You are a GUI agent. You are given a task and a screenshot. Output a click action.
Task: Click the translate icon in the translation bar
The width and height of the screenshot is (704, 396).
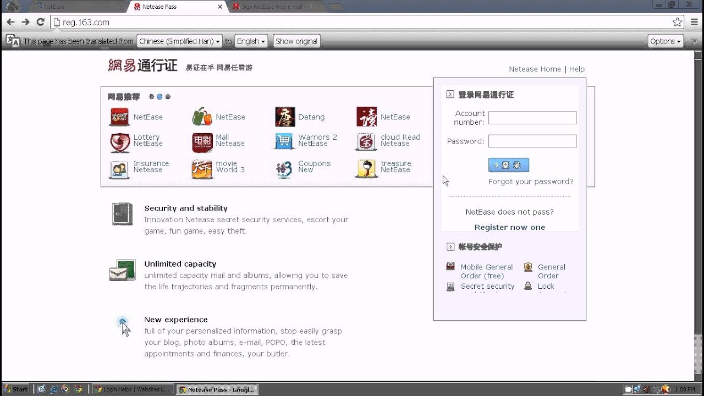(13, 41)
